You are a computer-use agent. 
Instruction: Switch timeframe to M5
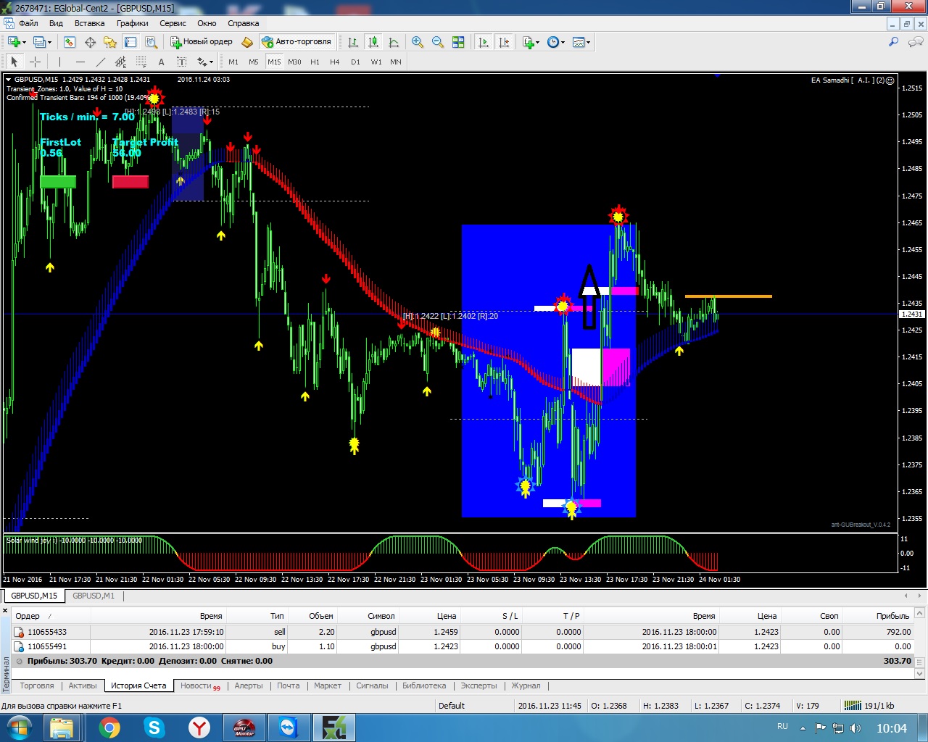254,62
